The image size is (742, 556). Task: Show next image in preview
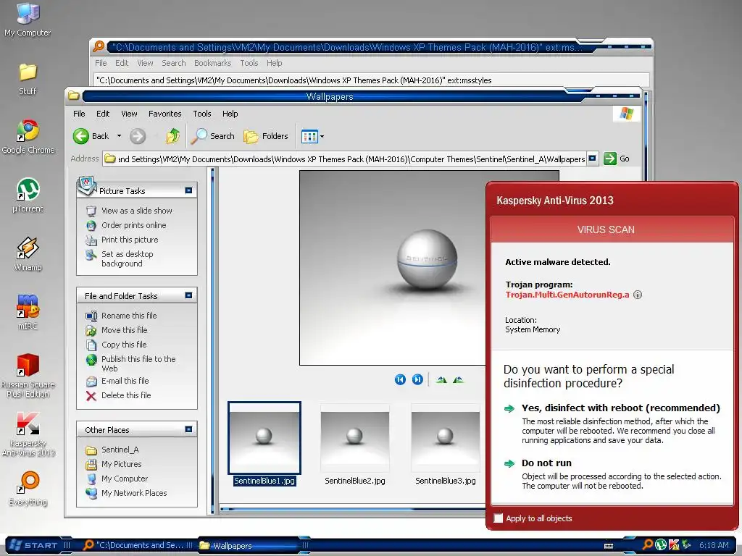click(417, 379)
